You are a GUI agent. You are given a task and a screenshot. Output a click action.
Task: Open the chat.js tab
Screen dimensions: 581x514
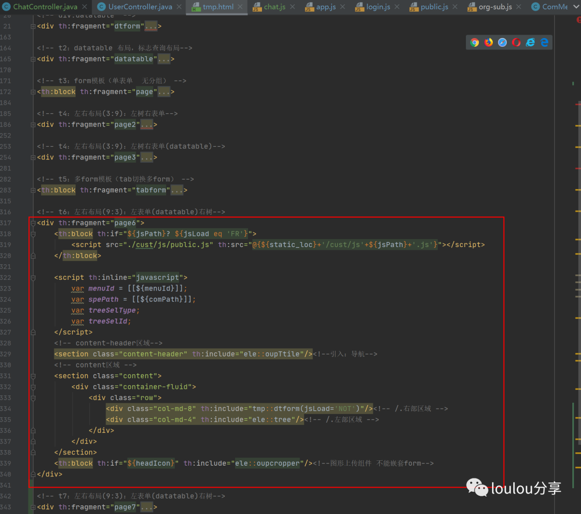click(x=274, y=6)
